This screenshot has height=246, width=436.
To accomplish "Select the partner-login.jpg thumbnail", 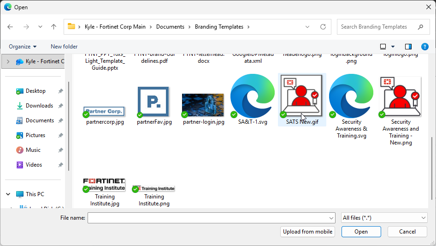I will 203,105.
